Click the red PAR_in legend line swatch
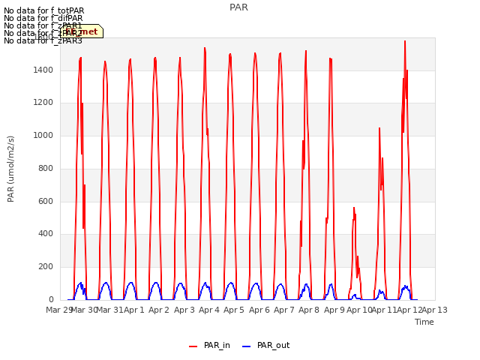Image resolution: width=480 pixels, height=360 pixels. (193, 346)
